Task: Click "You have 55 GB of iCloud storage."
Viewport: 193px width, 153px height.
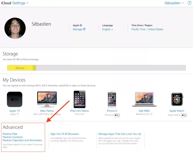Action: click(x=21, y=59)
